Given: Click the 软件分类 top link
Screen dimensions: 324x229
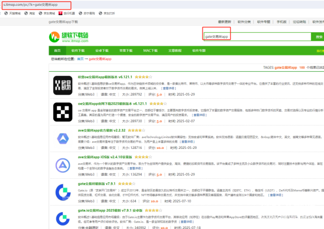Looking at the screenshot, I should (x=244, y=22).
